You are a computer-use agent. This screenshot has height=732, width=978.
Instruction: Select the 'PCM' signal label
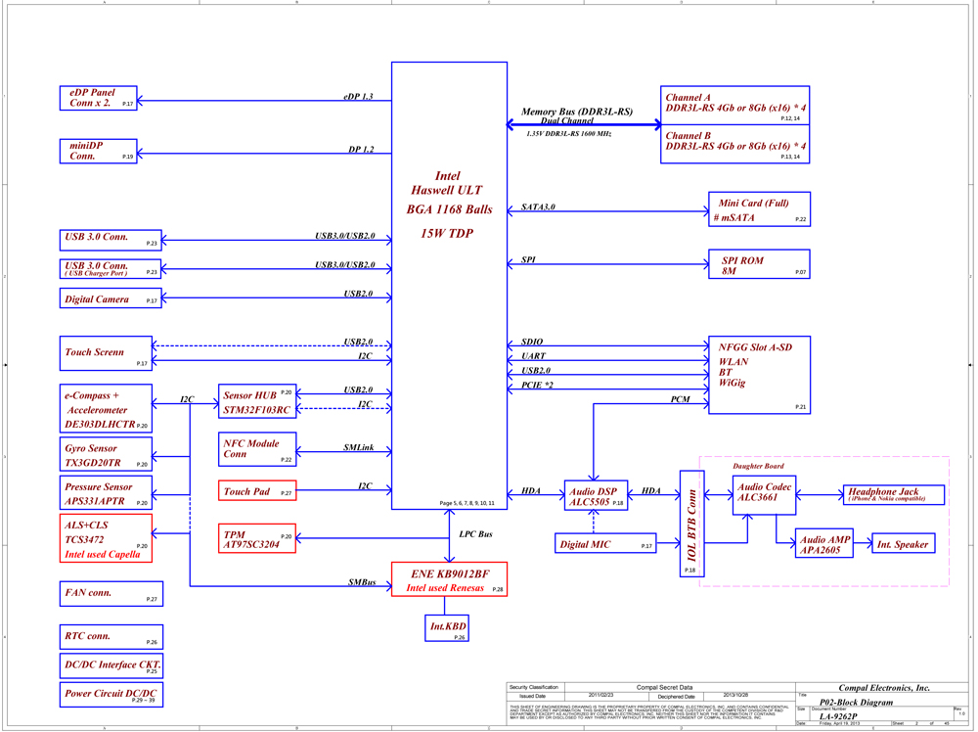coord(681,399)
